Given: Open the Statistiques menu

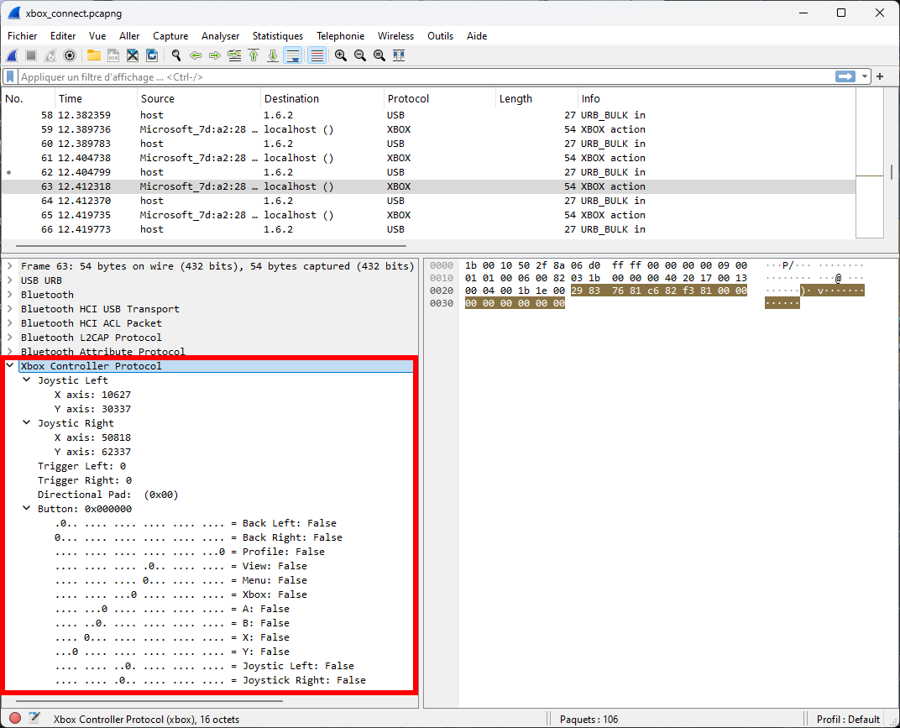Looking at the screenshot, I should tap(278, 35).
